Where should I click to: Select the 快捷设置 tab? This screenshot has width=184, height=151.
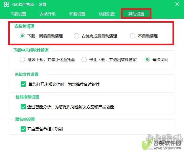(107, 14)
